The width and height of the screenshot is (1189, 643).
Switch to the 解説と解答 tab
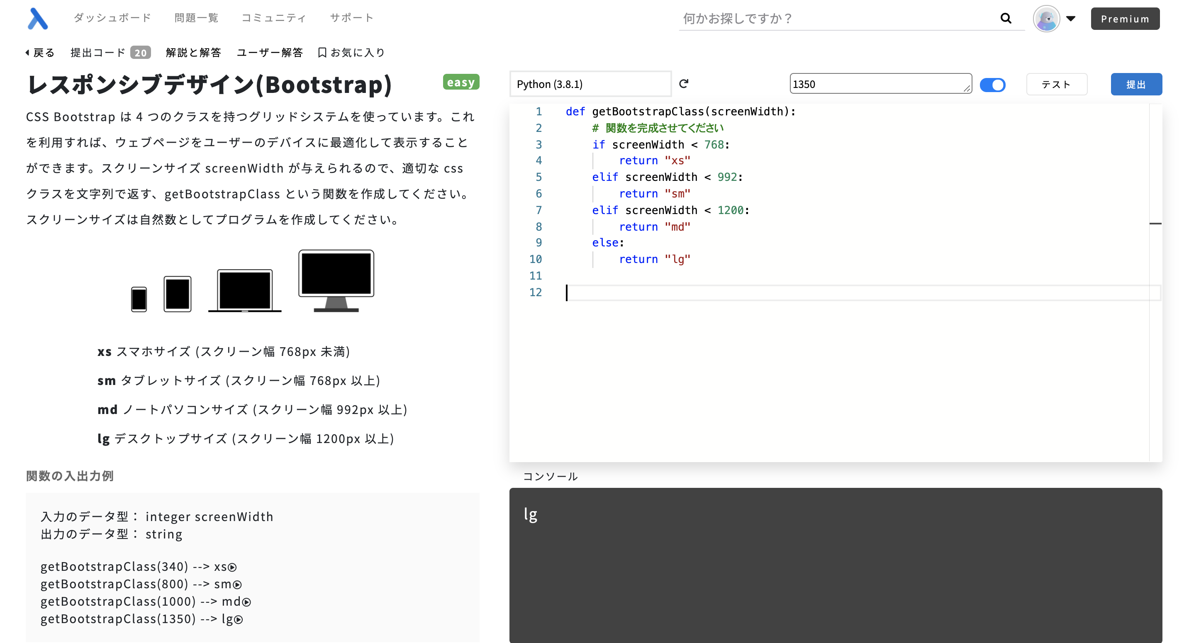coord(193,53)
